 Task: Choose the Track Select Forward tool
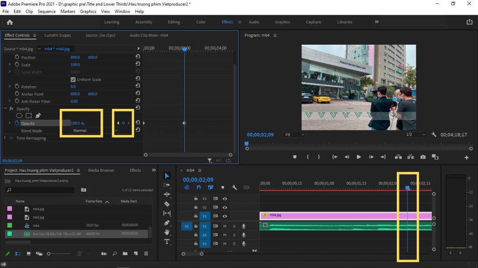pos(167,185)
